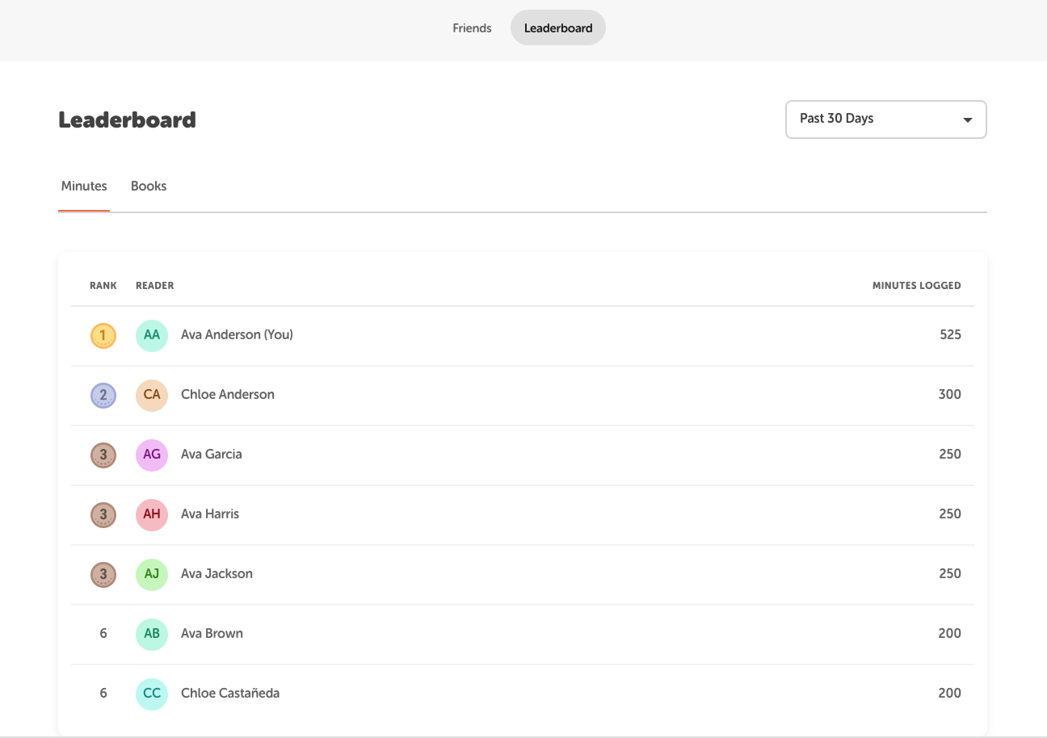
Task: Switch to the Minutes tab
Action: (x=84, y=187)
